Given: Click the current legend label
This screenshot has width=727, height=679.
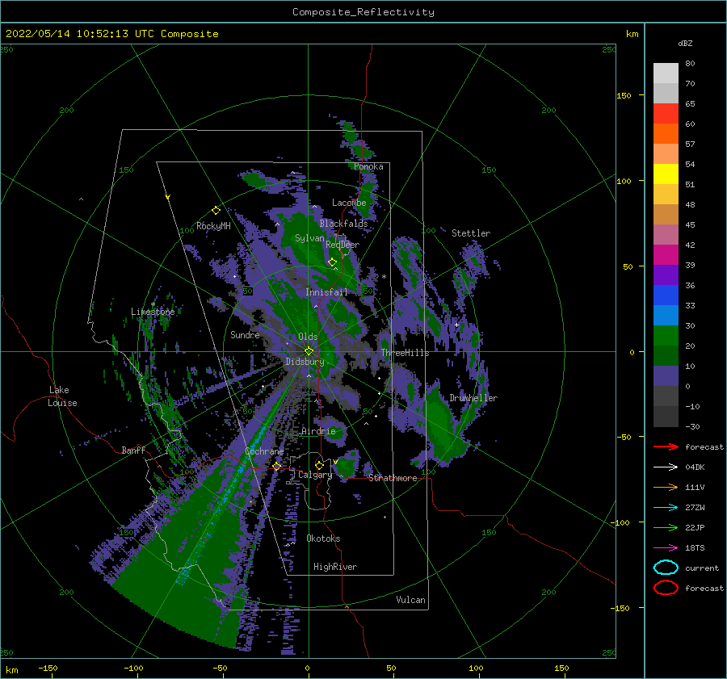Looking at the screenshot, I should [702, 568].
